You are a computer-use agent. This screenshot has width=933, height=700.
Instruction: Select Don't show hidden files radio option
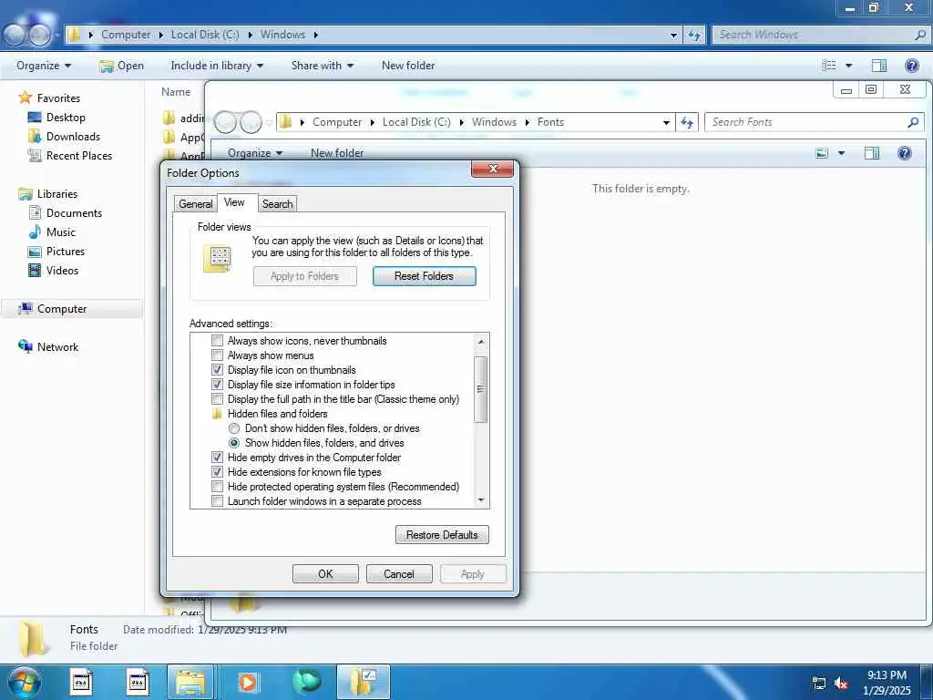[234, 428]
